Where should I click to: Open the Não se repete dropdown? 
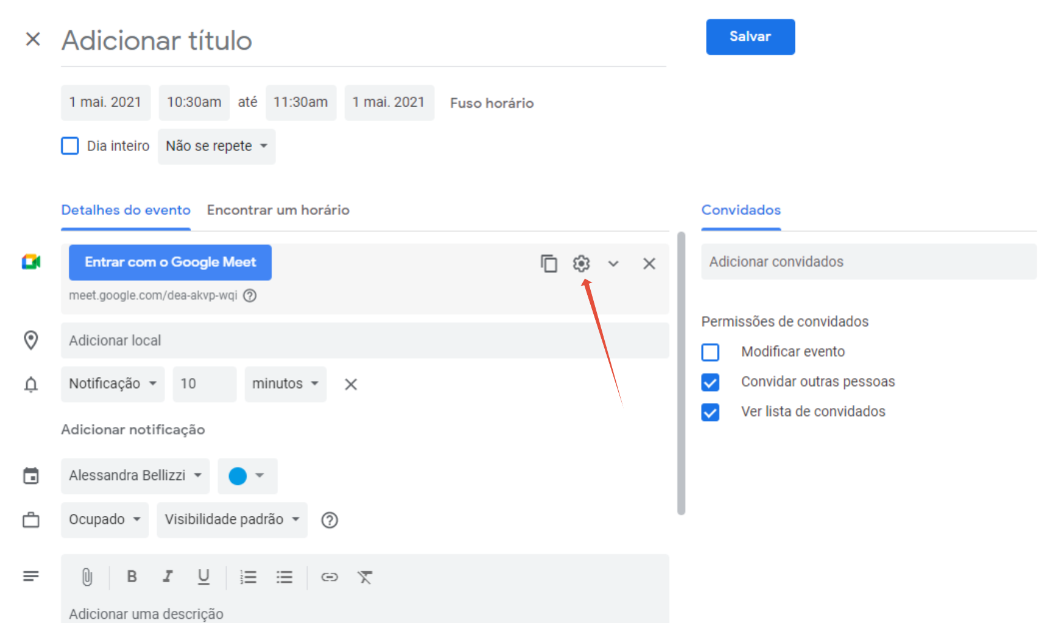pos(217,146)
